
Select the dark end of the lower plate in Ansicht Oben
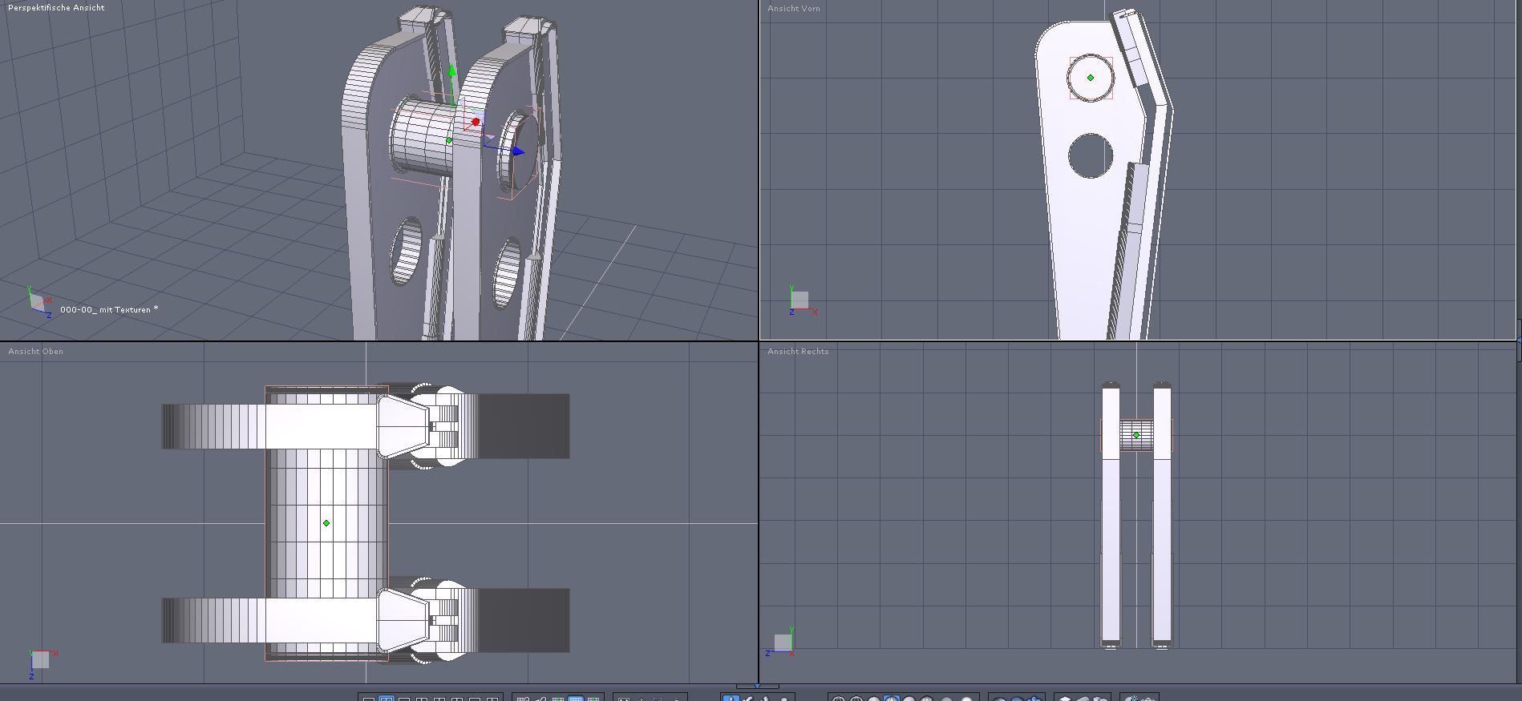tap(524, 620)
